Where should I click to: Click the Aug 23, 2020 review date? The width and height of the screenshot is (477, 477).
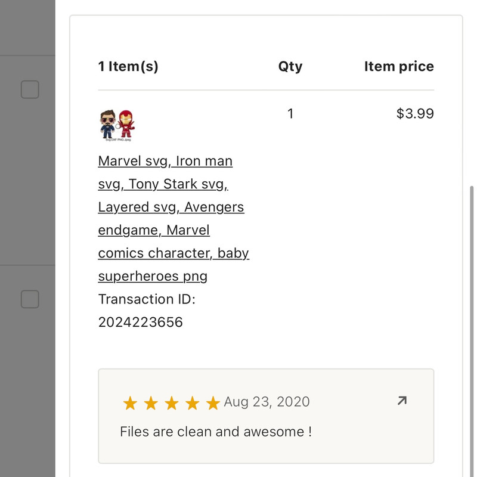267,401
